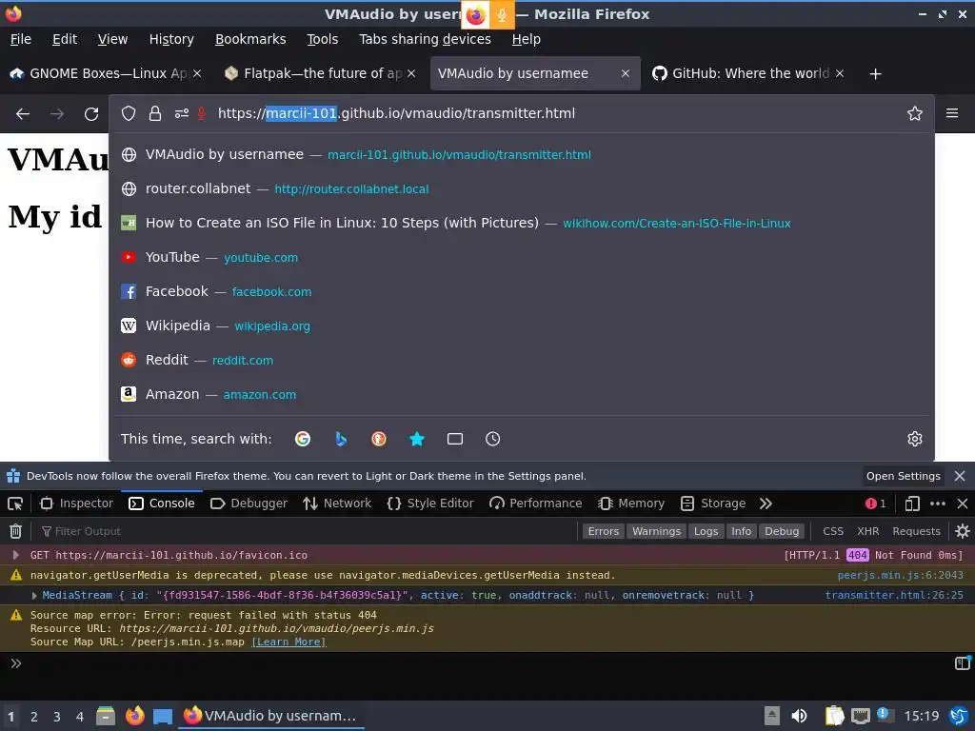Bookmark this page with the star
Image resolution: width=975 pixels, height=731 pixels.
click(x=915, y=113)
